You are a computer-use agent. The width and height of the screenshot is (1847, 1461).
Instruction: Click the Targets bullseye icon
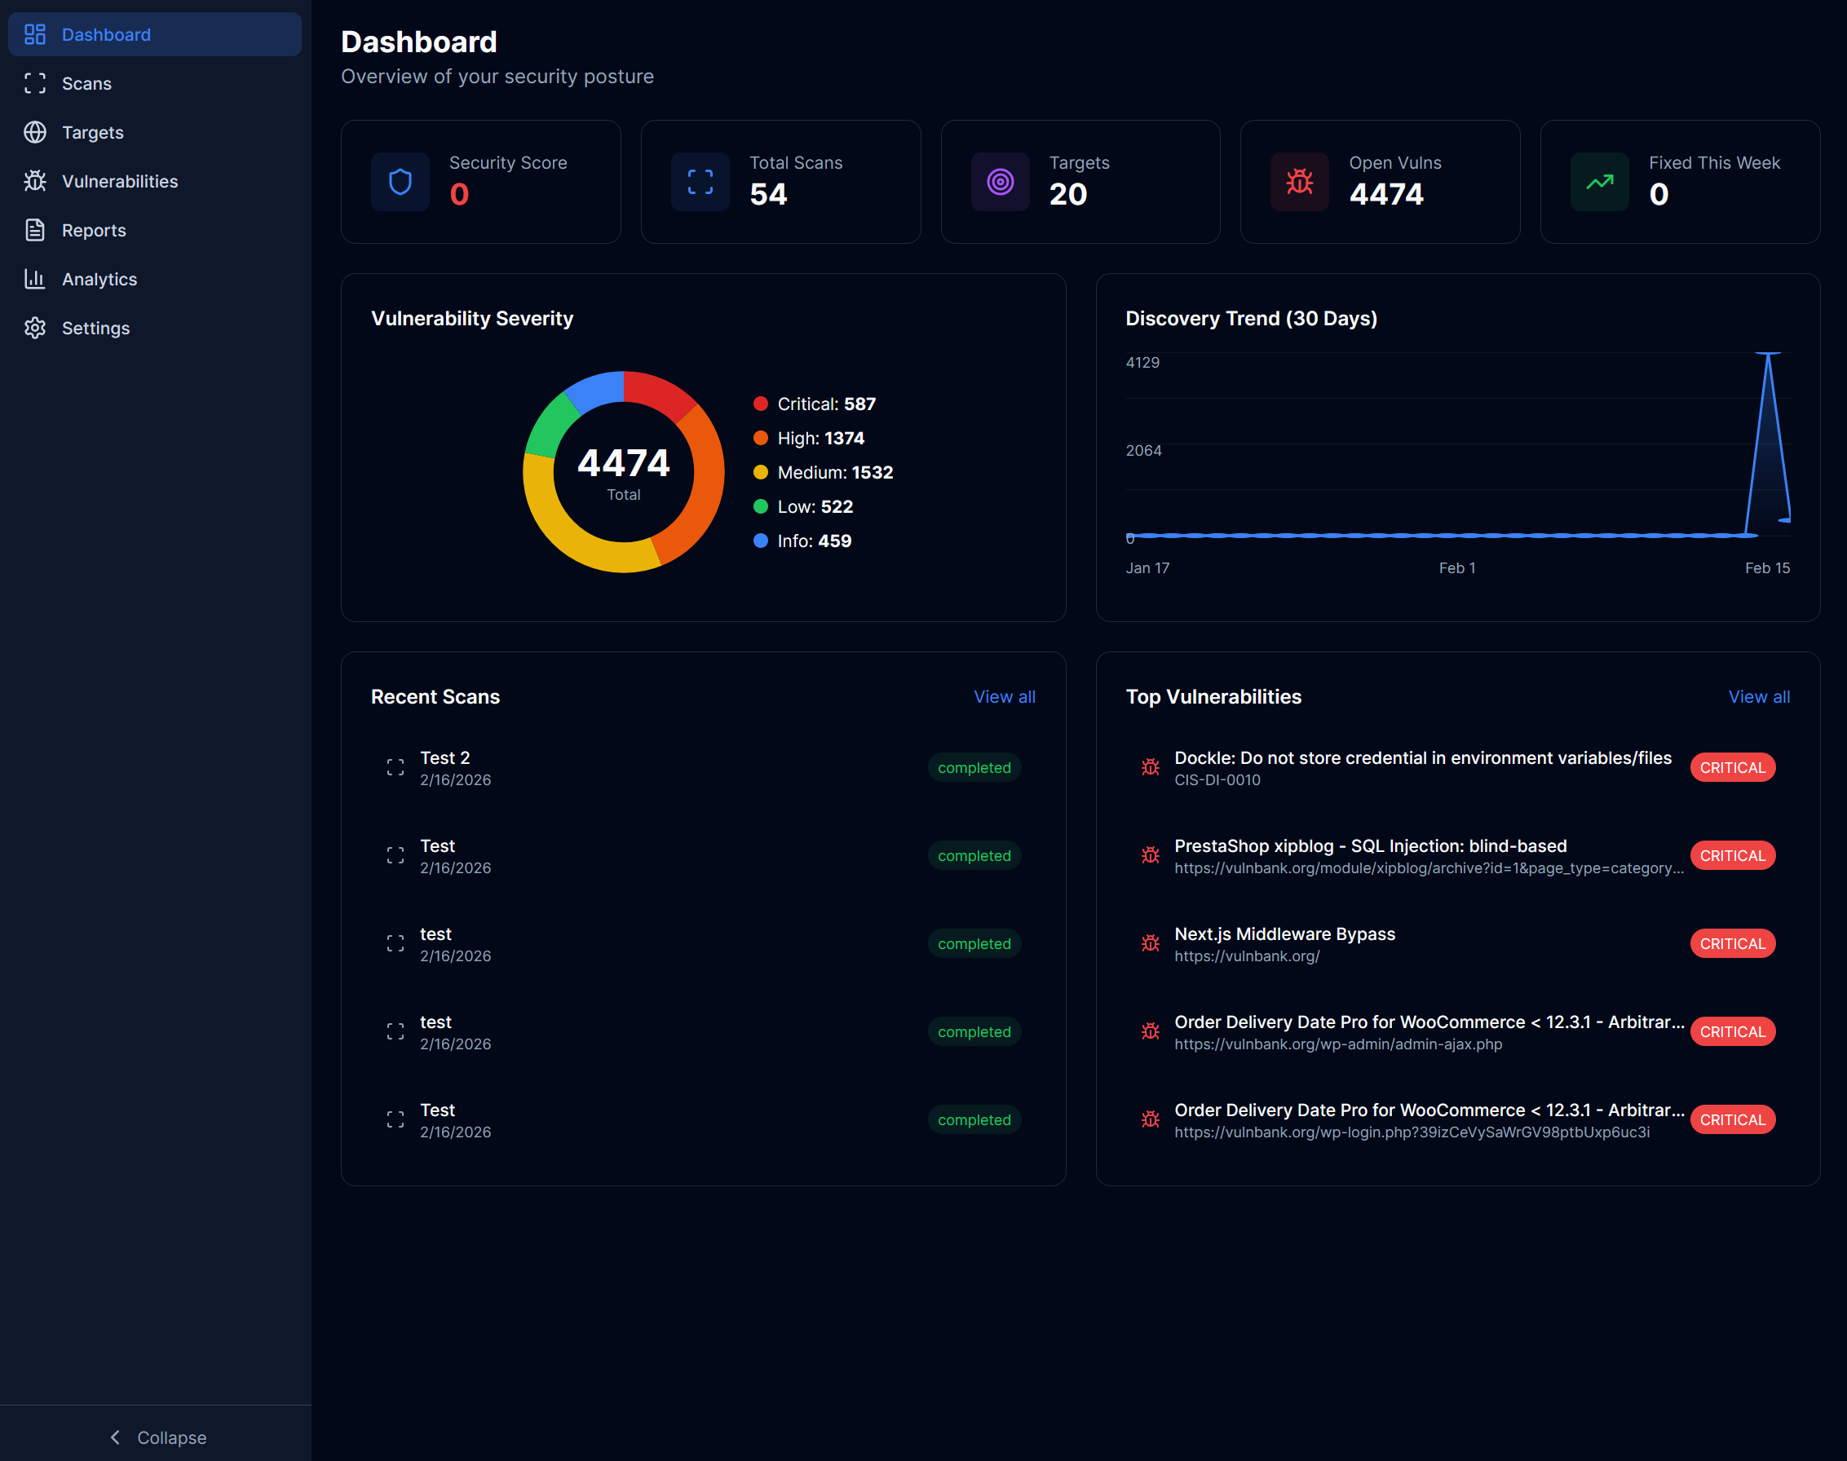[x=999, y=181]
